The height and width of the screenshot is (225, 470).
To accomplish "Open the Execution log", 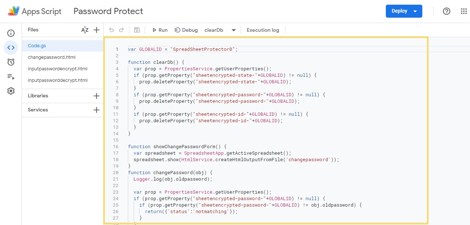I will click(263, 30).
